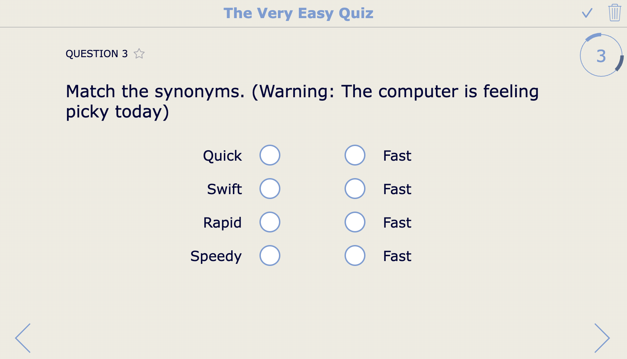The width and height of the screenshot is (627, 359).
Task: Select the first Fast radio button
Action: coord(355,155)
